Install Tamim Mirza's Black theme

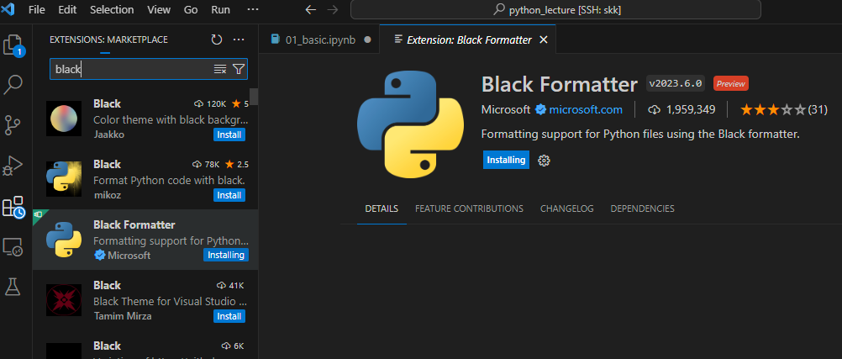click(229, 316)
